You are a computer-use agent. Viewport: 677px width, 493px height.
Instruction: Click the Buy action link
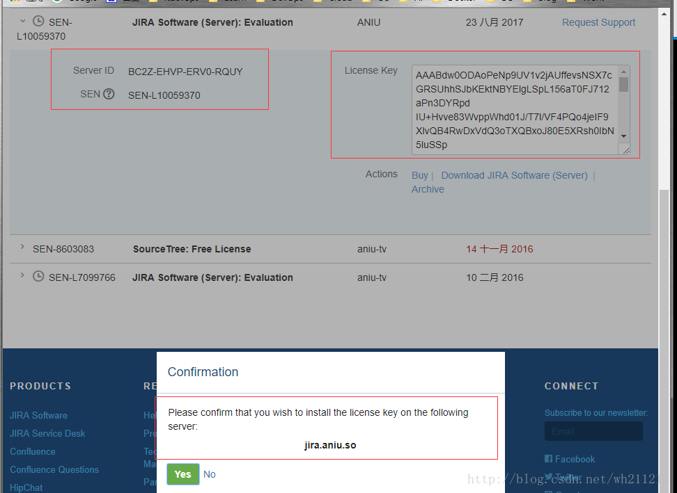[419, 175]
